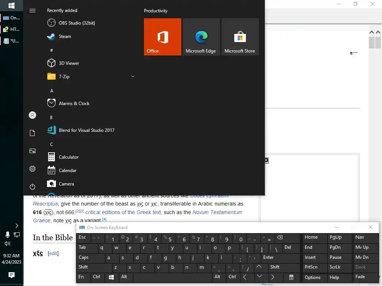Open Novum Testamentum link
This screenshot has width=382, height=286.
217,212
